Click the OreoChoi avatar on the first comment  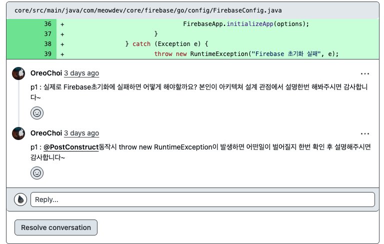[x=18, y=73]
